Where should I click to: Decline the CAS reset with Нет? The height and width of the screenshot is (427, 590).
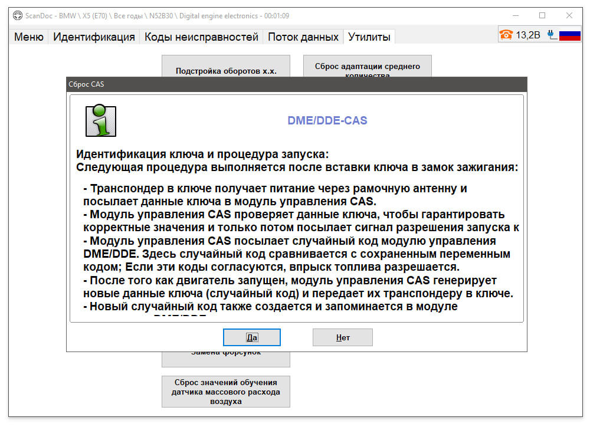pos(343,337)
